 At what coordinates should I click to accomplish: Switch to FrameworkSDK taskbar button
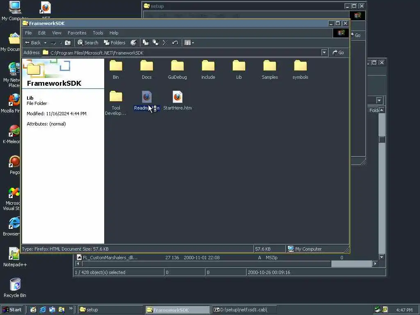pyautogui.click(x=178, y=310)
